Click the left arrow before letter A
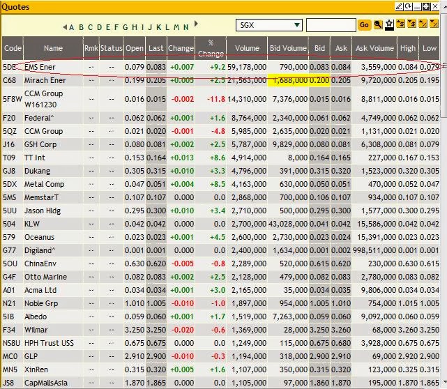447x389 pixels. 65,27
